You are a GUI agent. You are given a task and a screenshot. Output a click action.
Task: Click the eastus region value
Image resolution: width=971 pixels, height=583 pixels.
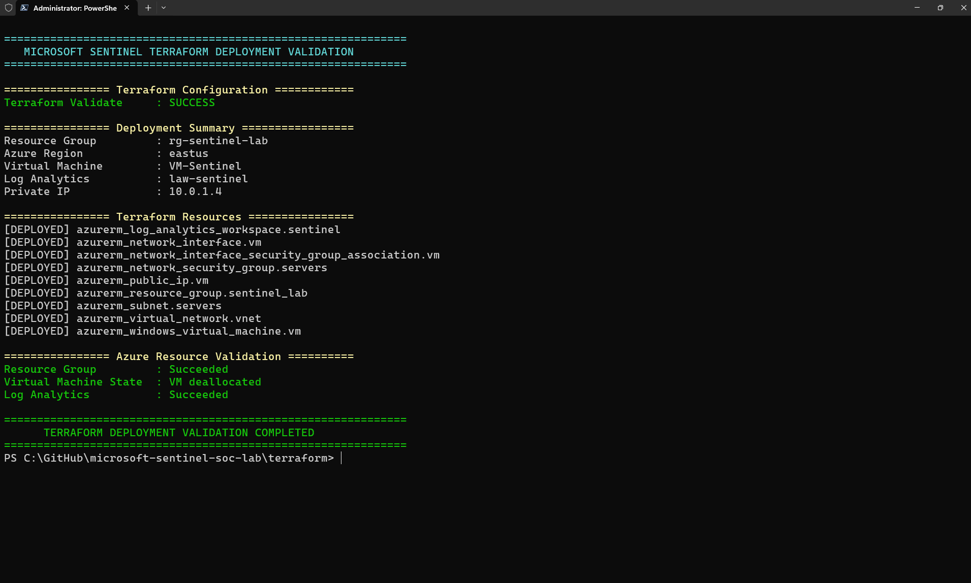tap(189, 153)
